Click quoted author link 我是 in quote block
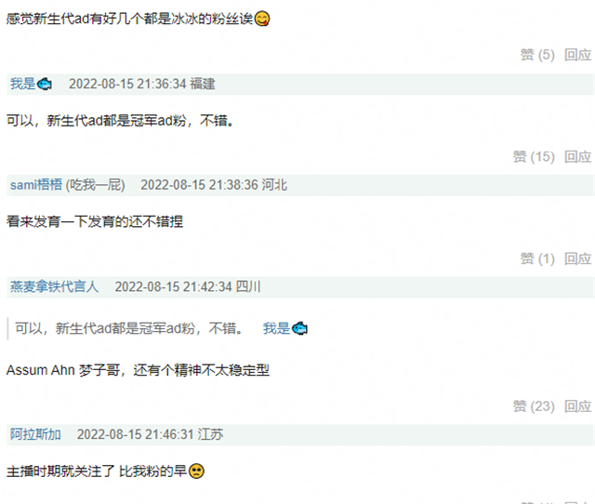 pyautogui.click(x=285, y=328)
